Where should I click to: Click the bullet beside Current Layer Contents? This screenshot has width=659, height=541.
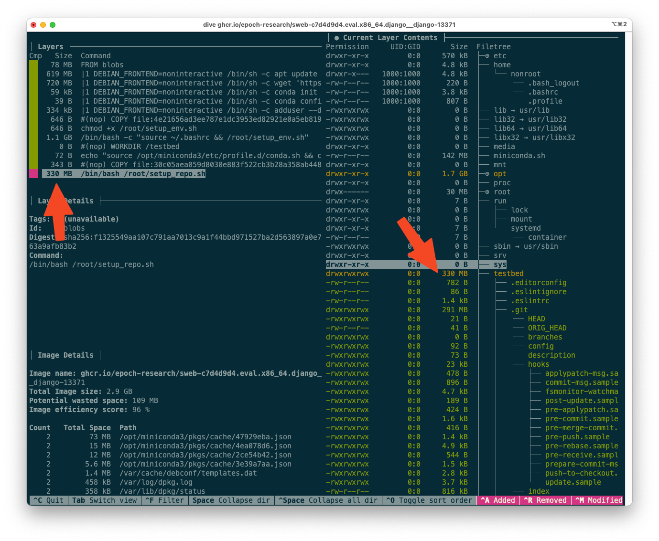(x=336, y=38)
